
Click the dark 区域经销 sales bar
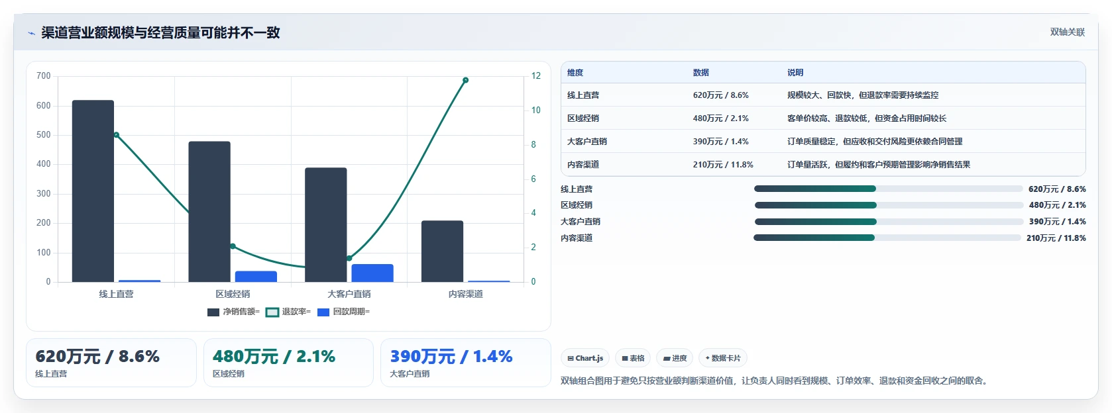209,212
